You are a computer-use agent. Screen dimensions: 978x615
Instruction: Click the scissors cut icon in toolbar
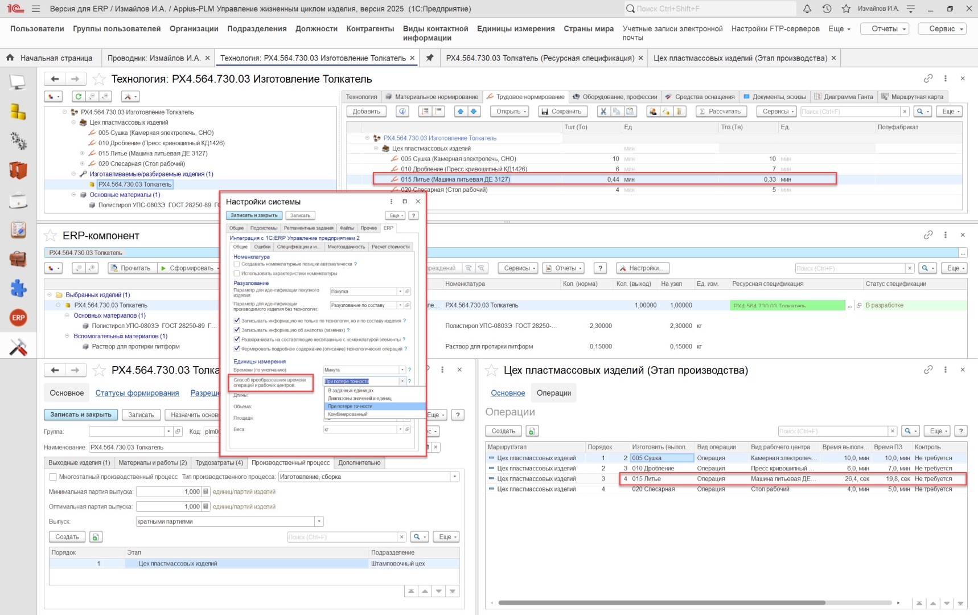[603, 112]
